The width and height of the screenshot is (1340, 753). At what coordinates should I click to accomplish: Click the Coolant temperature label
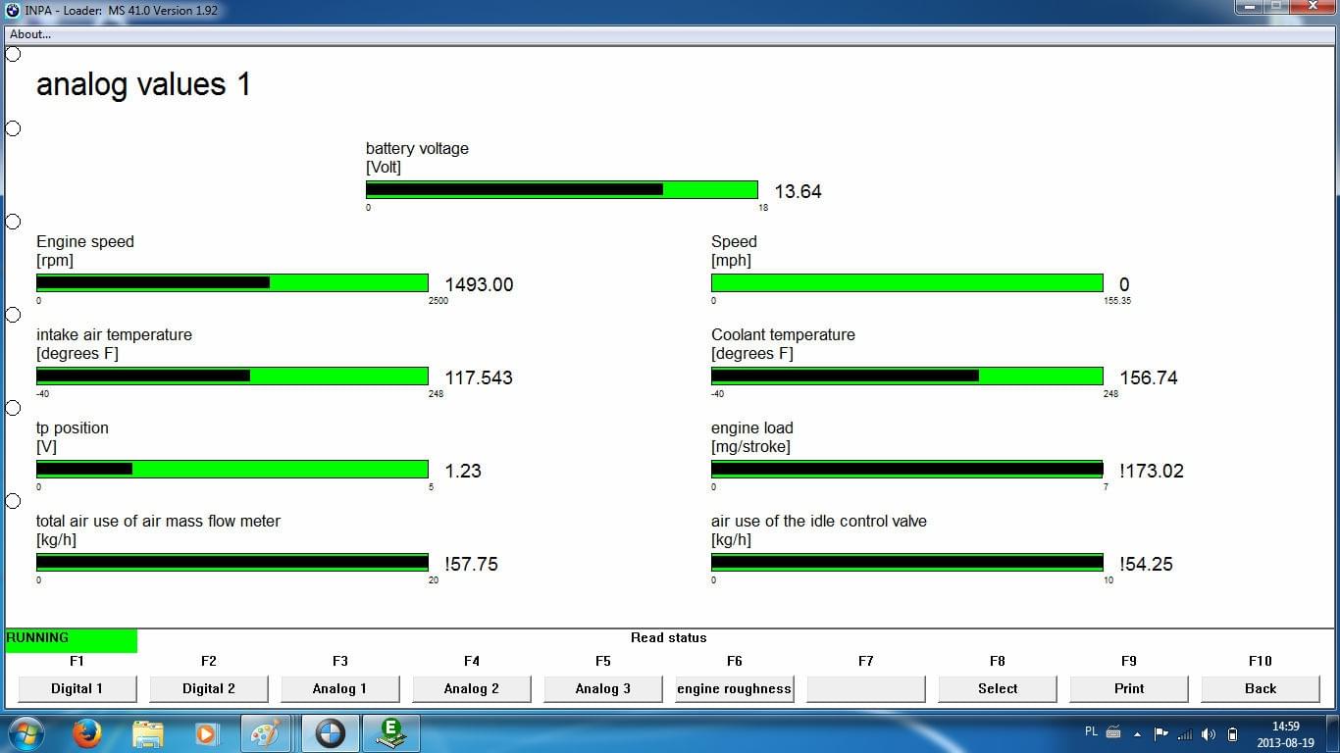pyautogui.click(x=783, y=335)
